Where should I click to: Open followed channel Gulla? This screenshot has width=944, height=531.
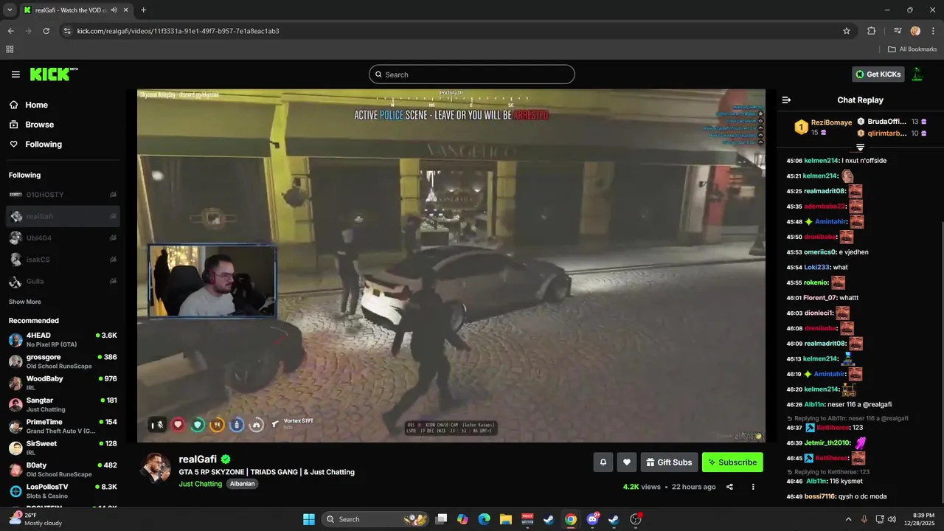[x=63, y=281]
